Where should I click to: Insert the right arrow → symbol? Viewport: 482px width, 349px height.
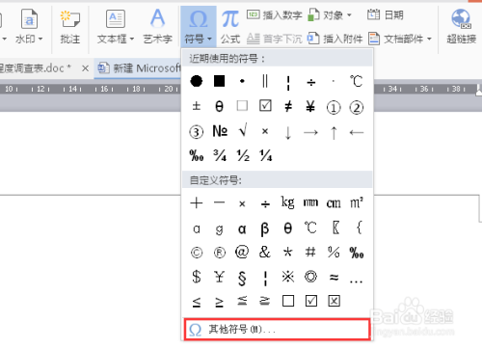(310, 132)
